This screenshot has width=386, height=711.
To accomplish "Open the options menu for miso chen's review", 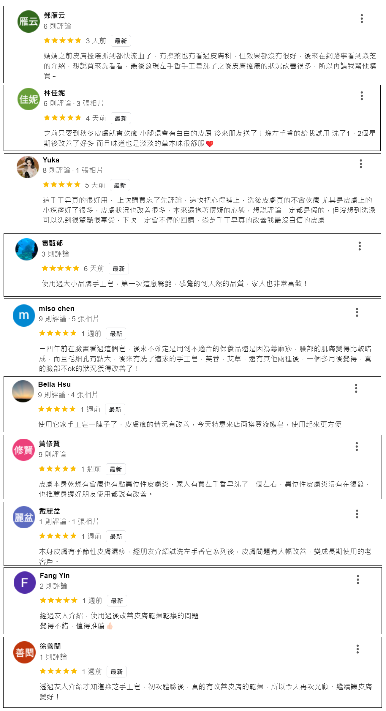I will 357,312.
